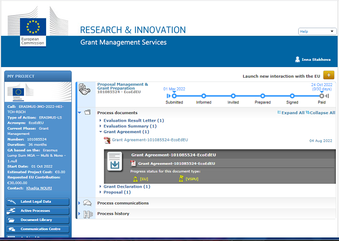Click the Duration 36 months text
This screenshot has width=339, height=241.
tap(27, 144)
